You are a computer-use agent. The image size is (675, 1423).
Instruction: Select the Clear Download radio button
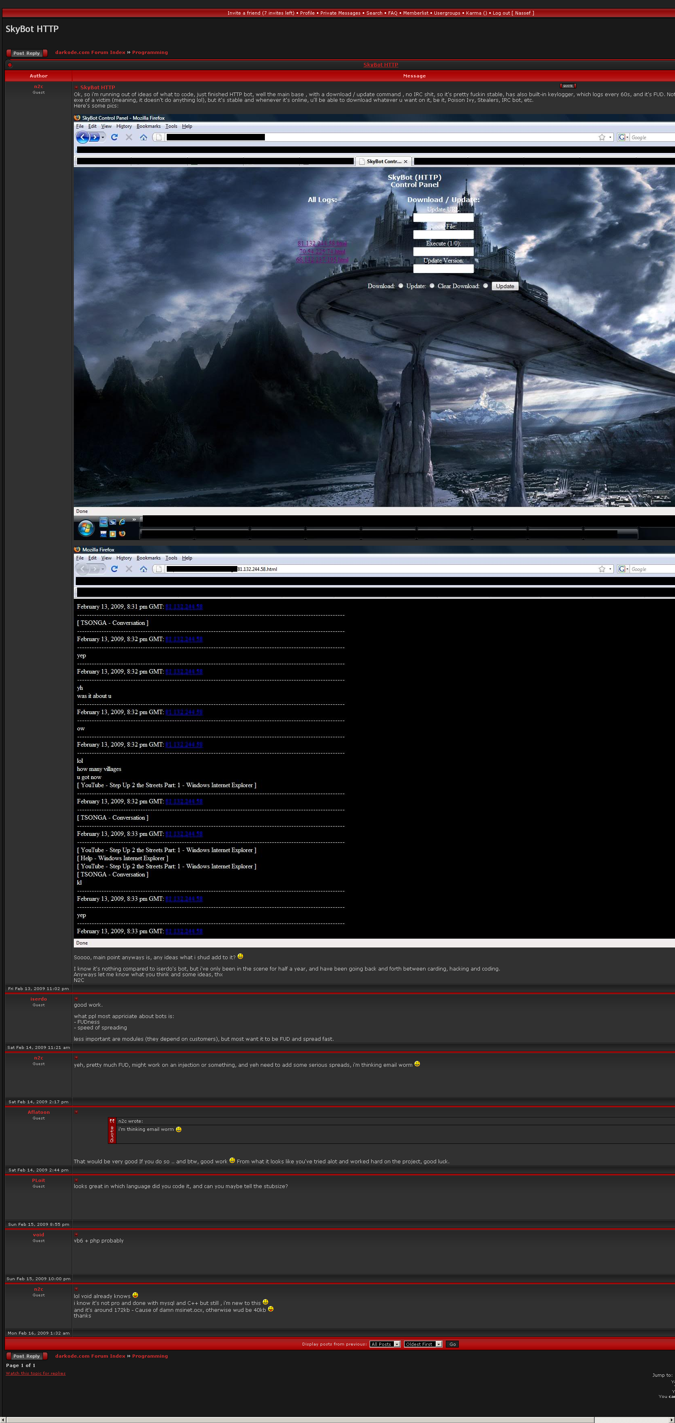486,286
